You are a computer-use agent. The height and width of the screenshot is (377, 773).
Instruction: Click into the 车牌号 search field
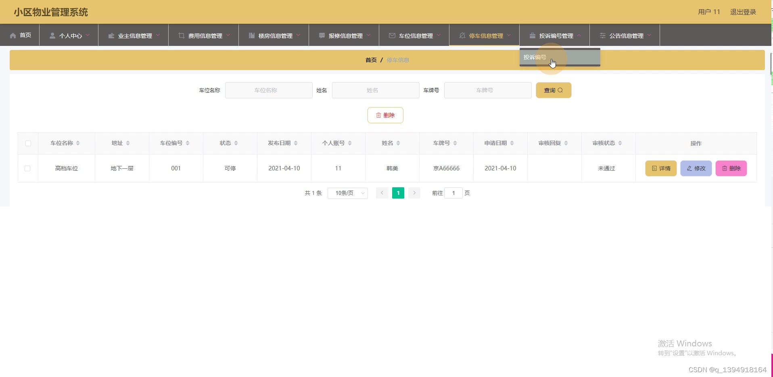[x=488, y=90]
